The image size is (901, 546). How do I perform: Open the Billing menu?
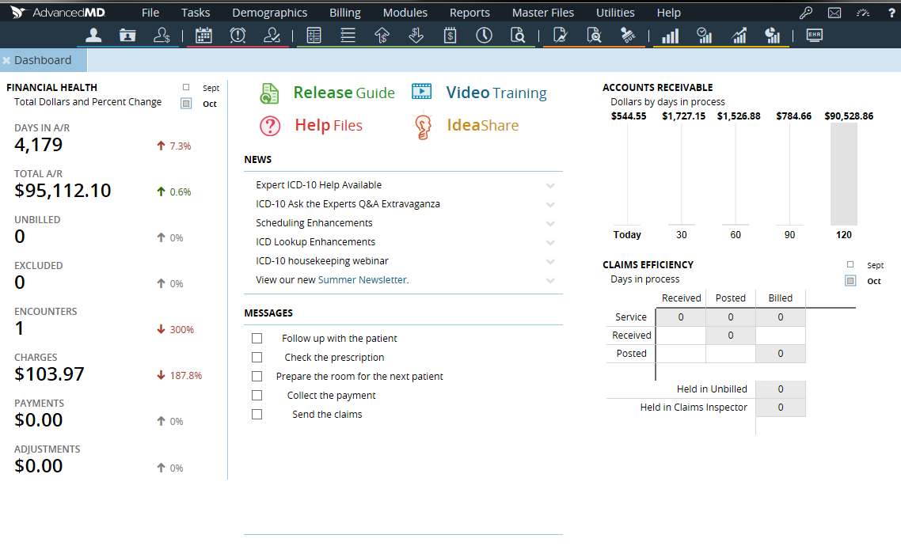[344, 13]
